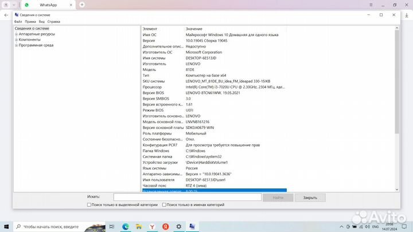Enable Поиск только в именах категорий
Image resolution: width=413 pixels, height=232 pixels.
tap(164, 205)
